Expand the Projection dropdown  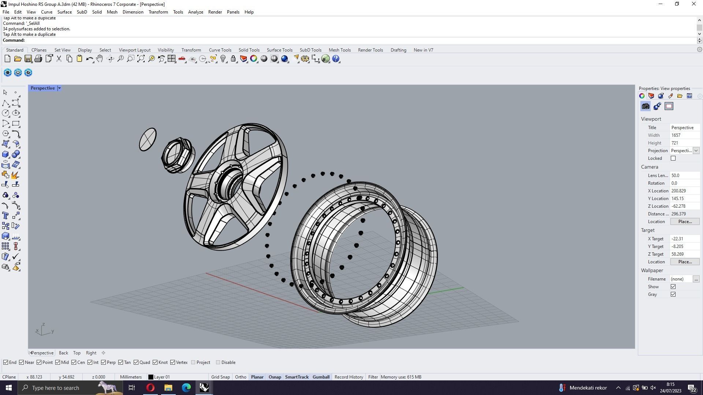point(696,151)
